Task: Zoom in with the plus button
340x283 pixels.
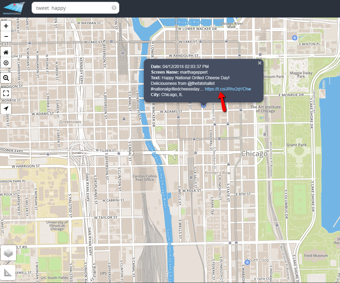Action: [x=6, y=26]
